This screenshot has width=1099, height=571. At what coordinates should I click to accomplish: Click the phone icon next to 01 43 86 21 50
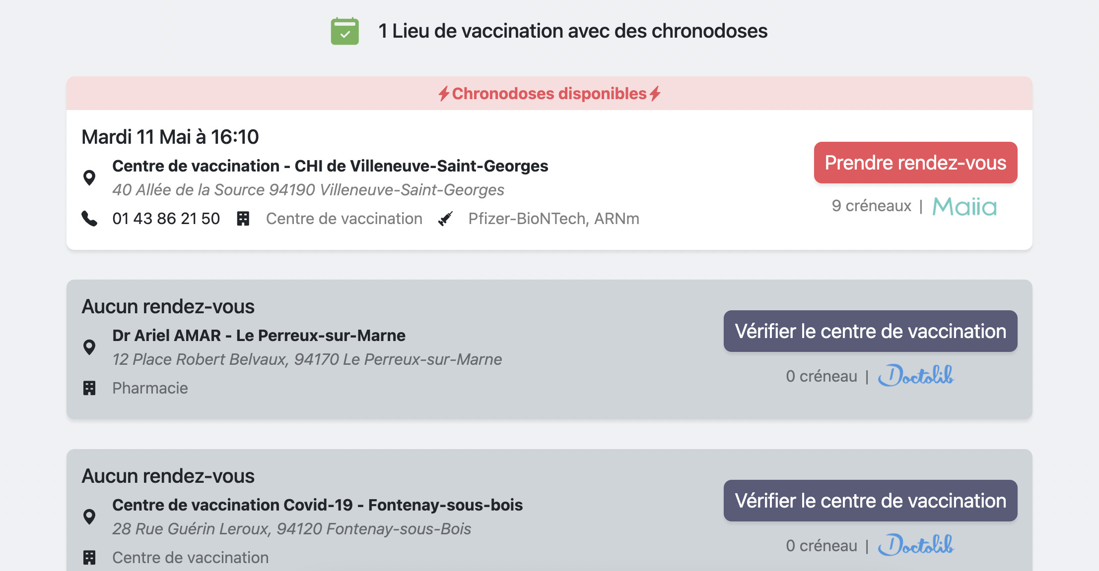tap(89, 218)
